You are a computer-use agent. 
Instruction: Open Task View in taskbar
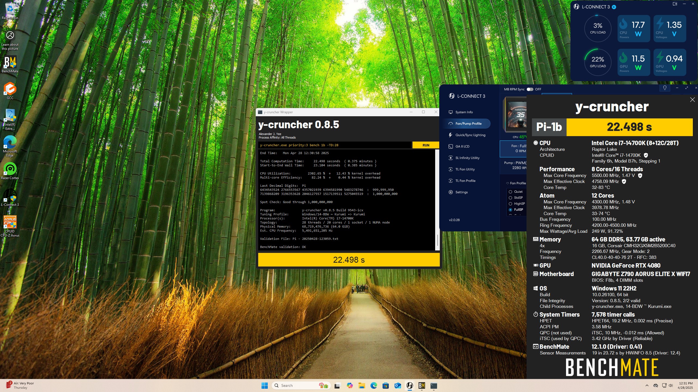tap(338, 385)
